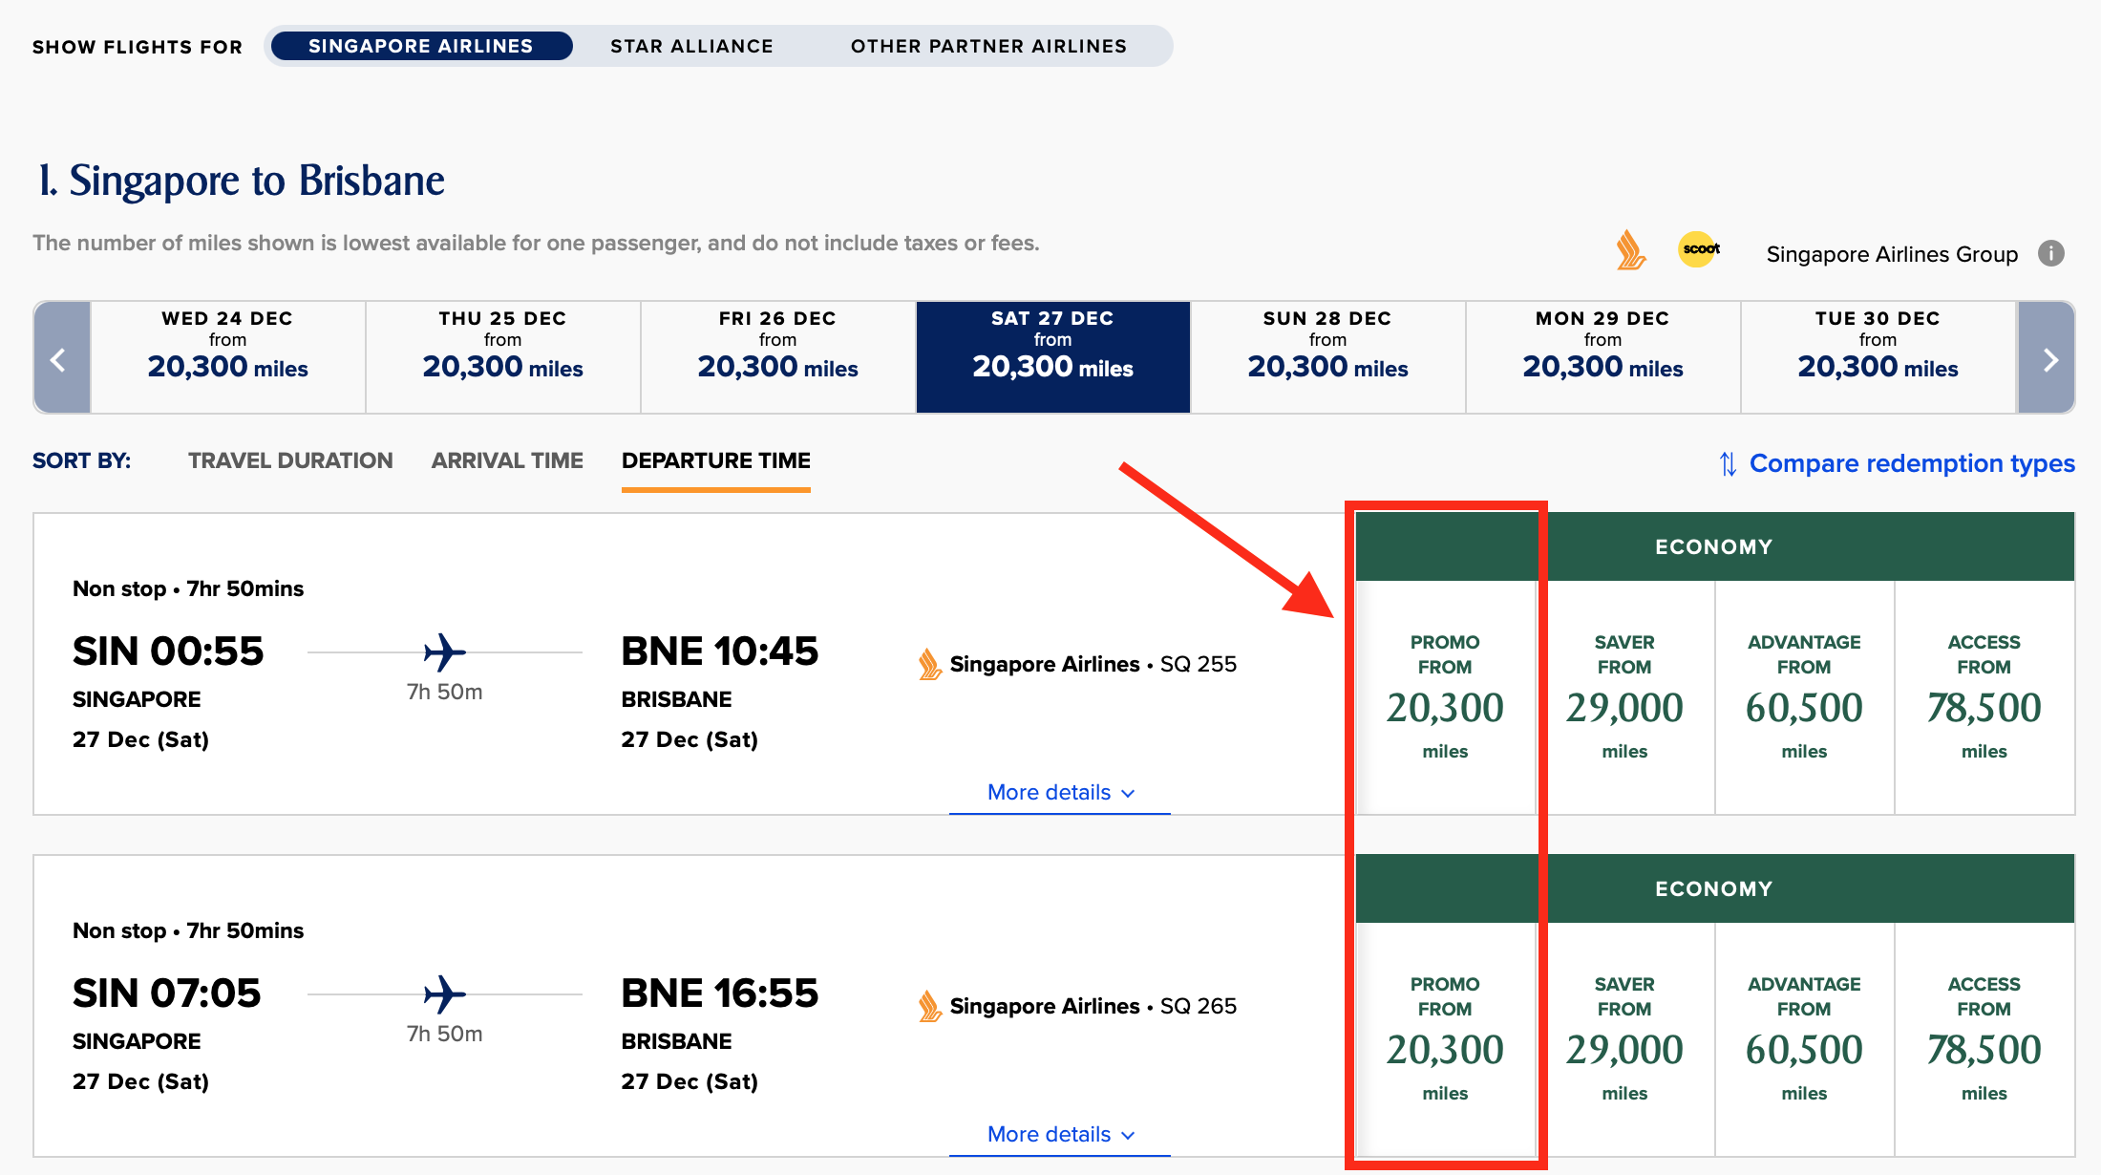Viewport: 2101px width, 1175px height.
Task: Click the sort arrows icon before Compare redemption types
Action: (x=1727, y=464)
